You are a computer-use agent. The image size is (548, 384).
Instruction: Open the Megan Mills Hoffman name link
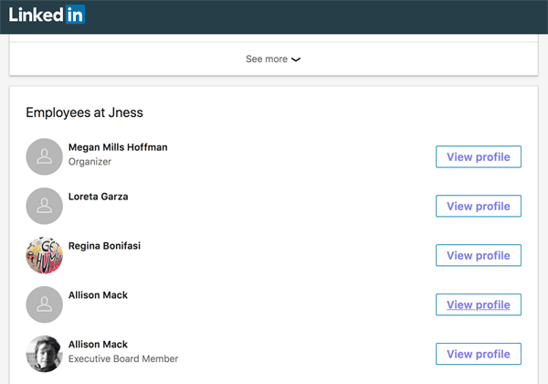pos(118,147)
